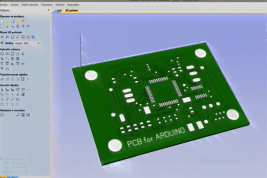The image size is (267, 178).
Task: Create a new file icon
Action: point(2,22)
